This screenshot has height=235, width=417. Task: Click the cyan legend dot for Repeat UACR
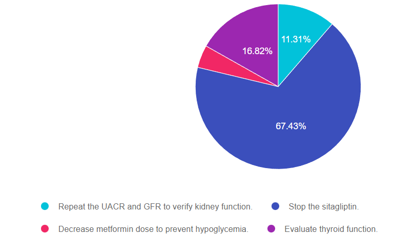coord(45,206)
